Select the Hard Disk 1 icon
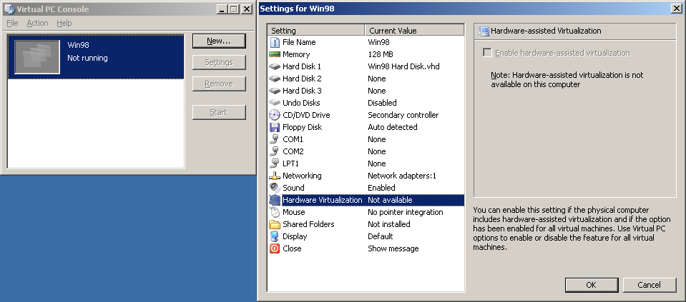686x302 pixels. tap(275, 66)
